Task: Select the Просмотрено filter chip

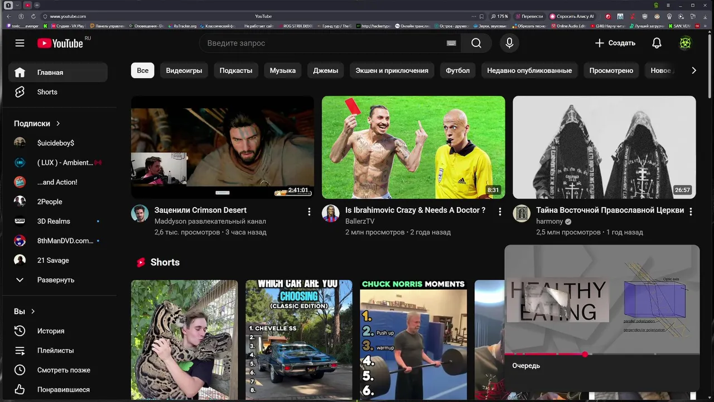Action: [x=611, y=70]
